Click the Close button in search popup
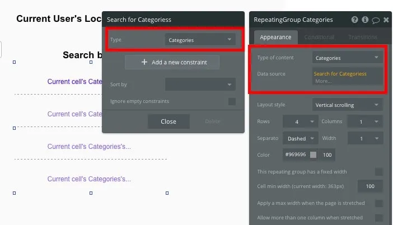This screenshot has height=225, width=393. [169, 121]
